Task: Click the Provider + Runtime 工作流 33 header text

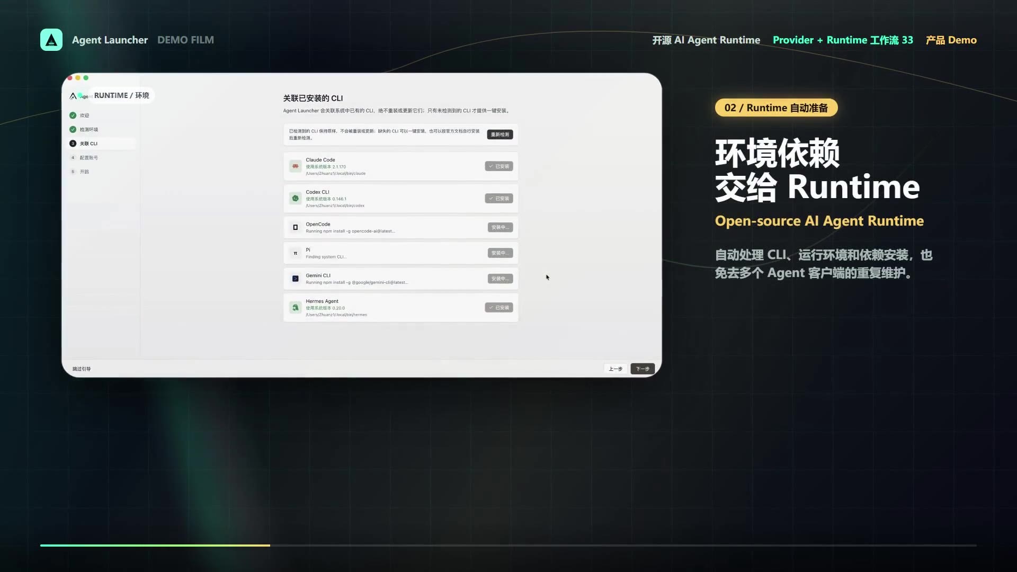Action: coord(843,40)
